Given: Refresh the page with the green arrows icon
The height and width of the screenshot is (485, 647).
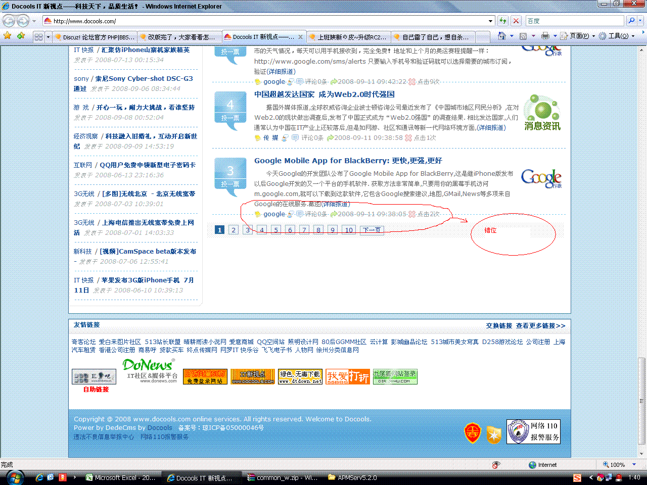Looking at the screenshot, I should 503,21.
